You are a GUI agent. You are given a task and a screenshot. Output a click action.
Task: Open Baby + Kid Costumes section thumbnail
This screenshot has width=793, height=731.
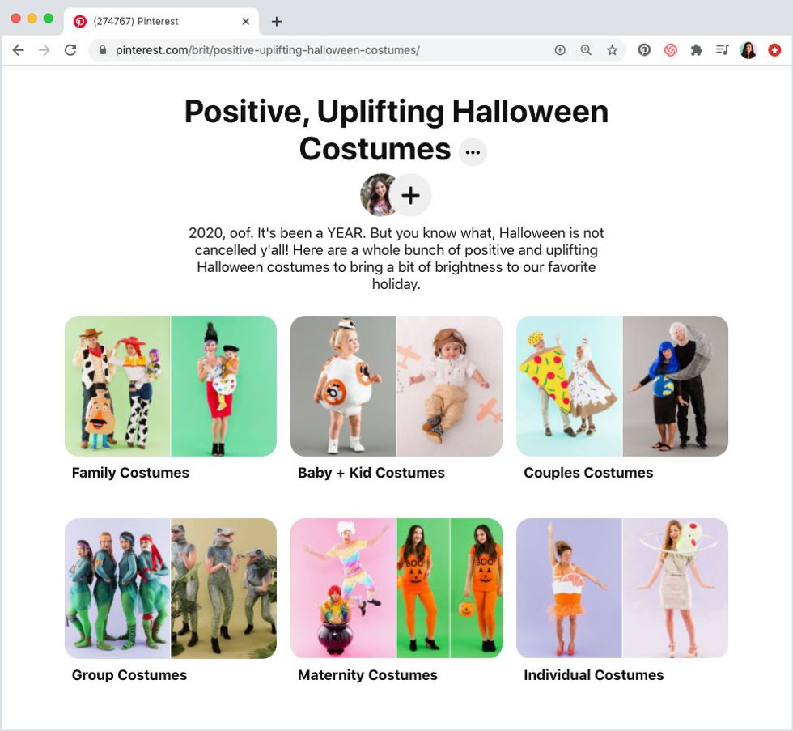click(396, 386)
